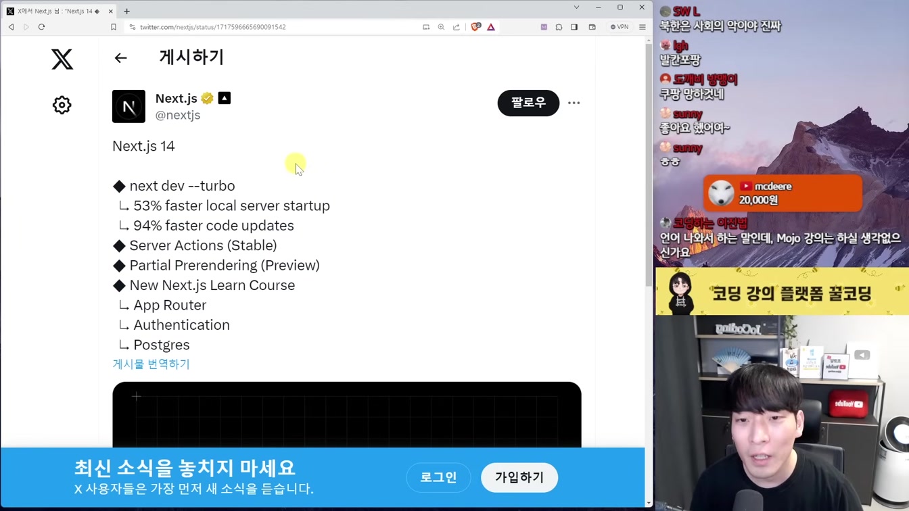Click the "Next.js 14" tweet title text
The width and height of the screenshot is (909, 511).
(143, 146)
